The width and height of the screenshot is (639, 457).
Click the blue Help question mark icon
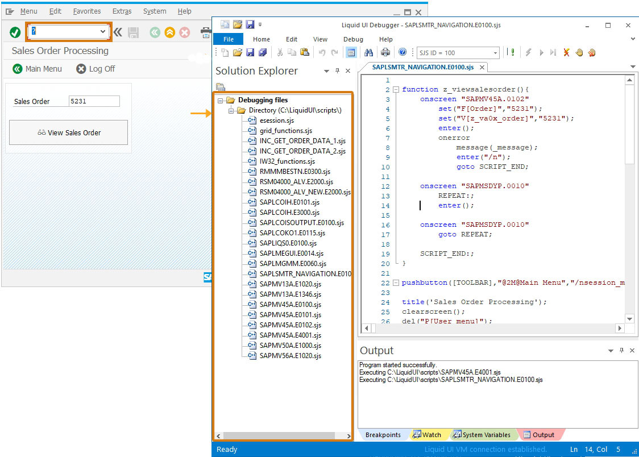pos(403,52)
